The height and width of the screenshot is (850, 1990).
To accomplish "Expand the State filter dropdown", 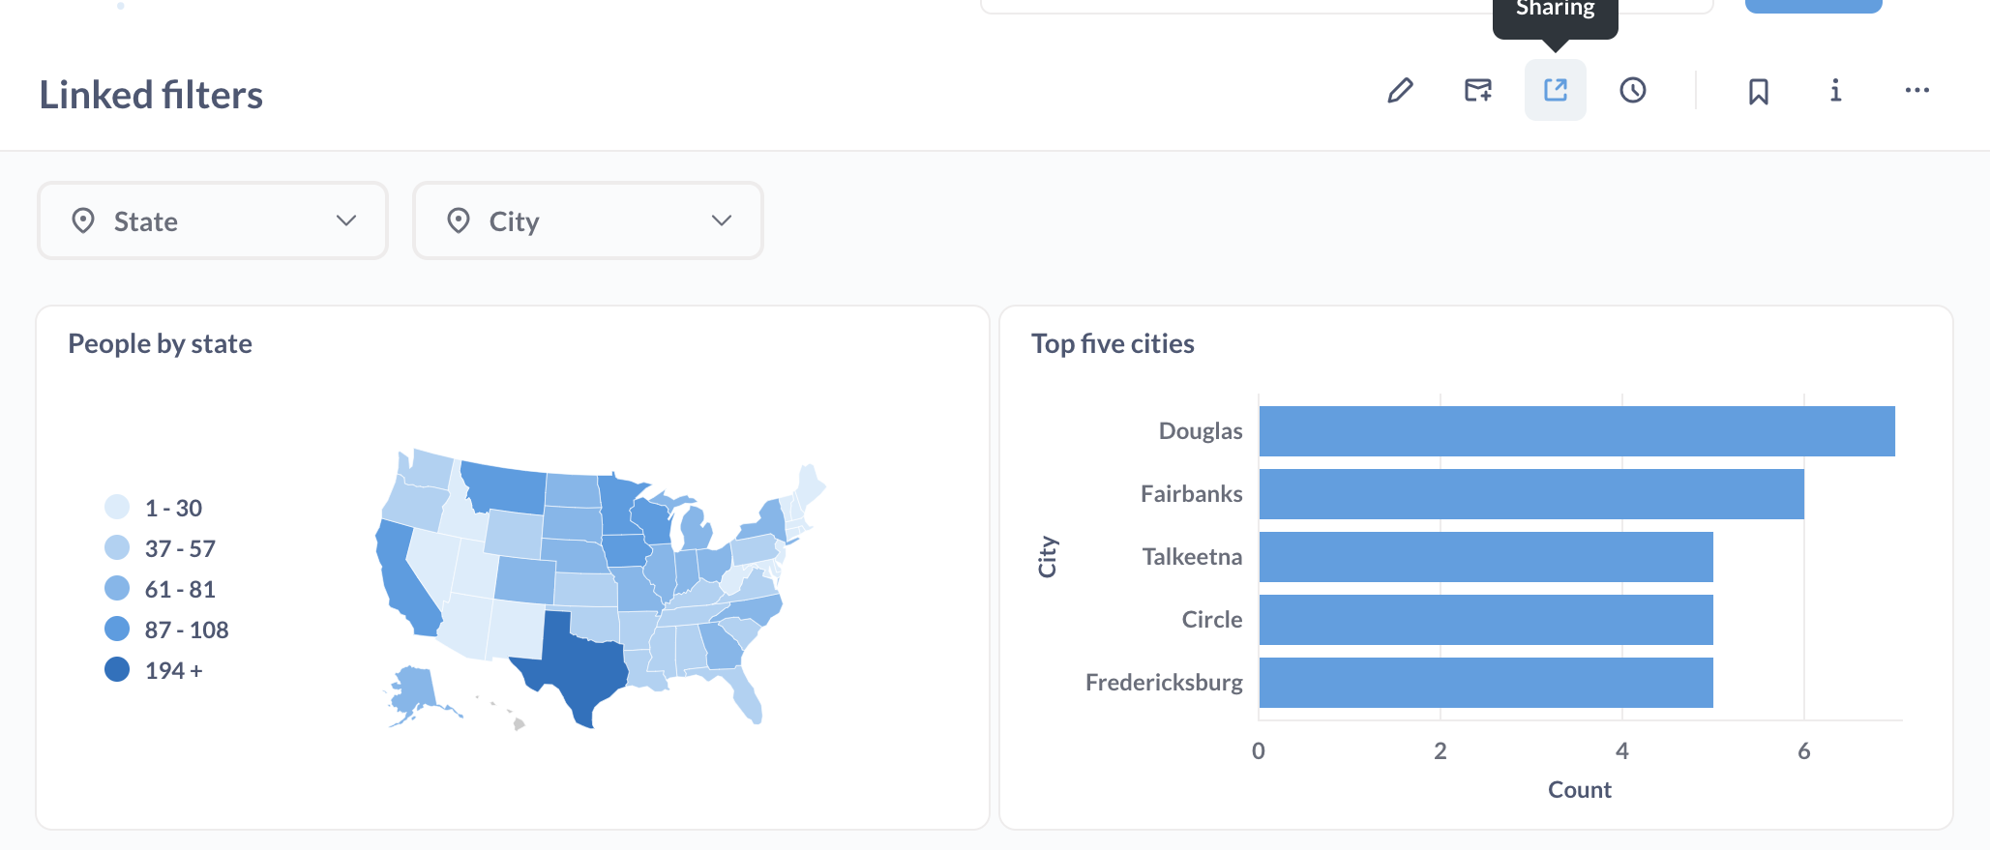I will point(346,221).
